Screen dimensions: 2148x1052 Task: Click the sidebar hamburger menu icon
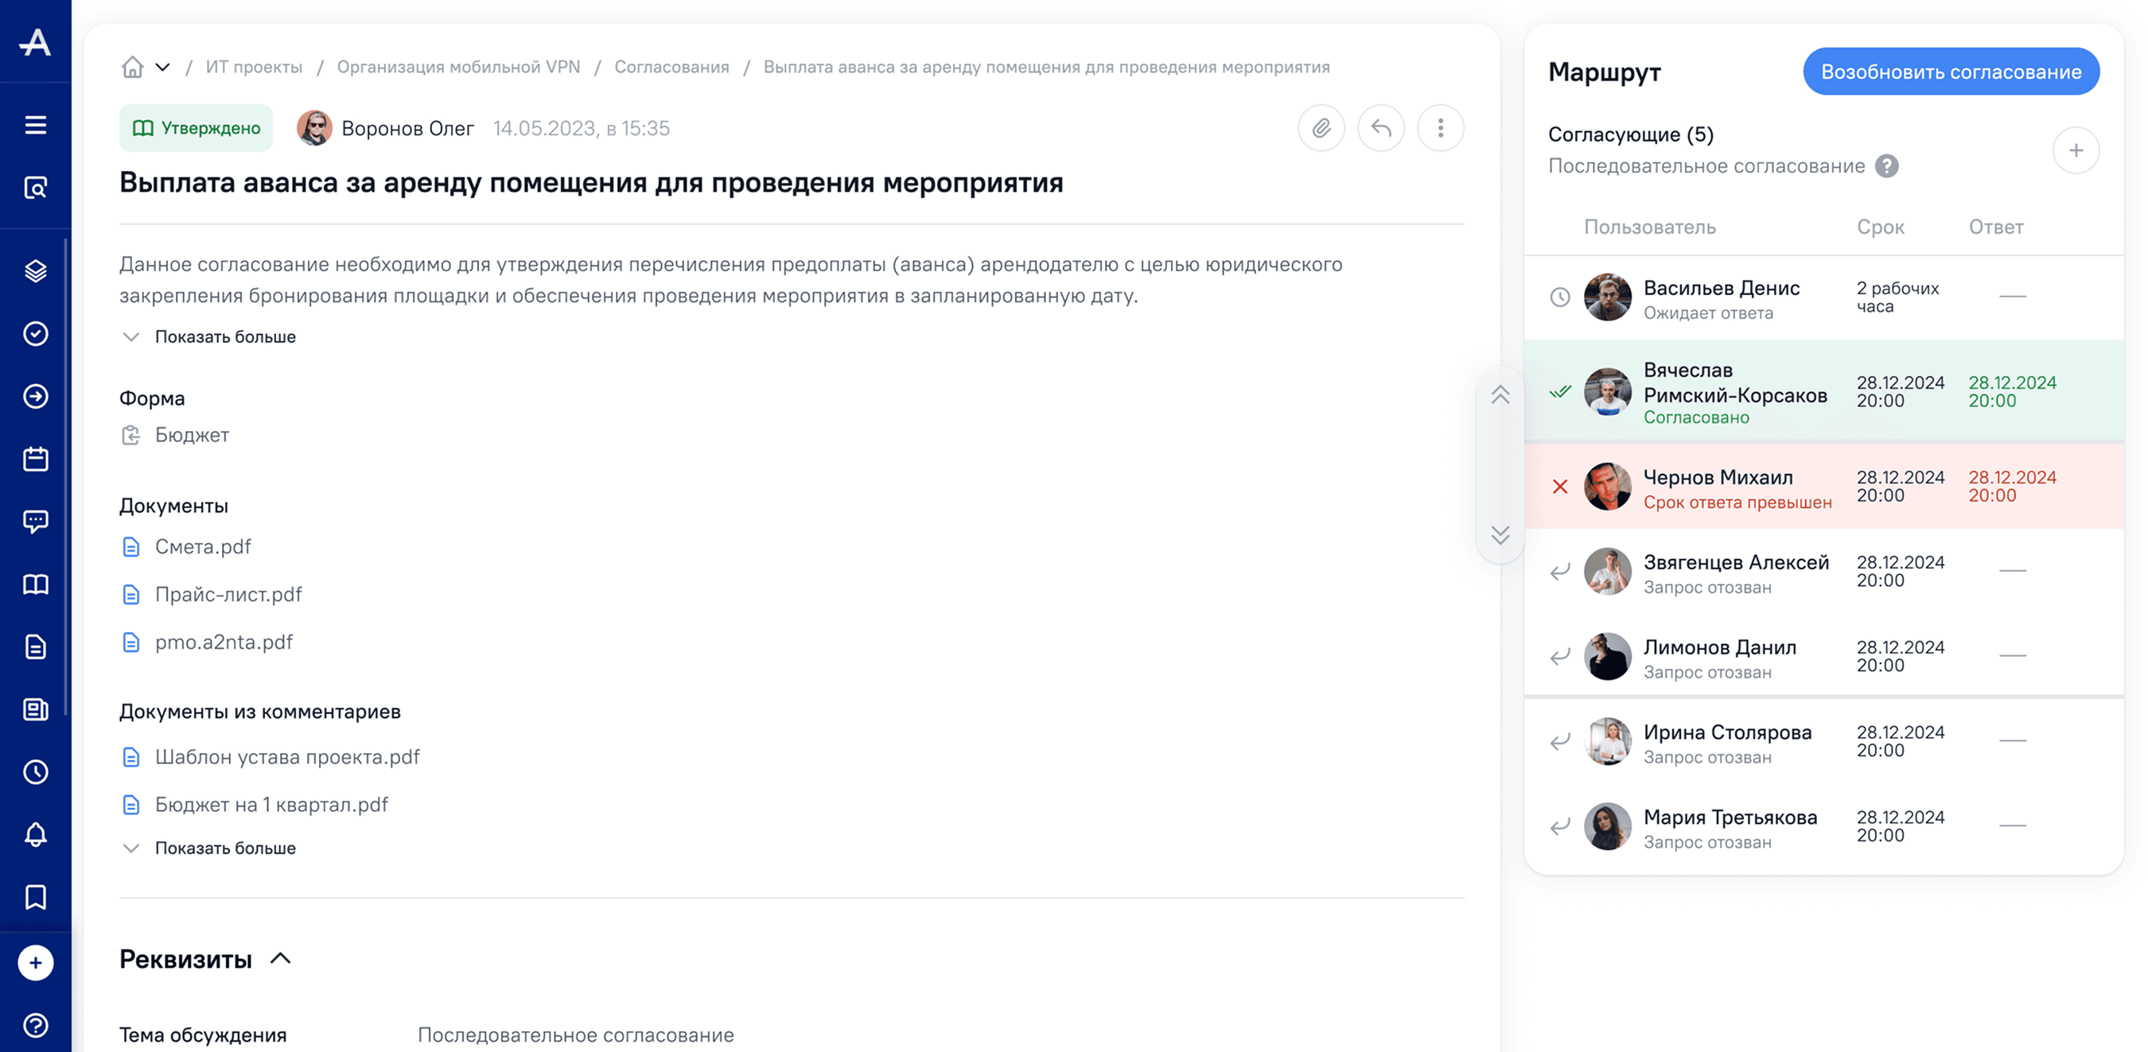tap(35, 125)
